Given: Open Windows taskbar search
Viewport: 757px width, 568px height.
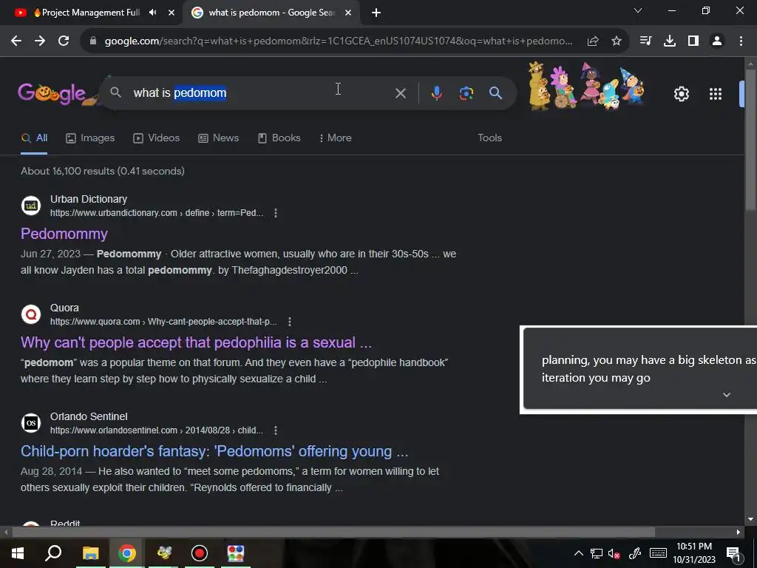Looking at the screenshot, I should [53, 553].
